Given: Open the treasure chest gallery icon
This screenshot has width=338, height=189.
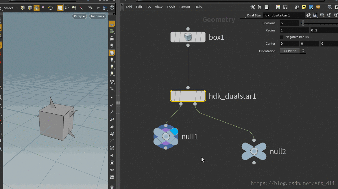Looking at the screenshot, I should [318, 7].
